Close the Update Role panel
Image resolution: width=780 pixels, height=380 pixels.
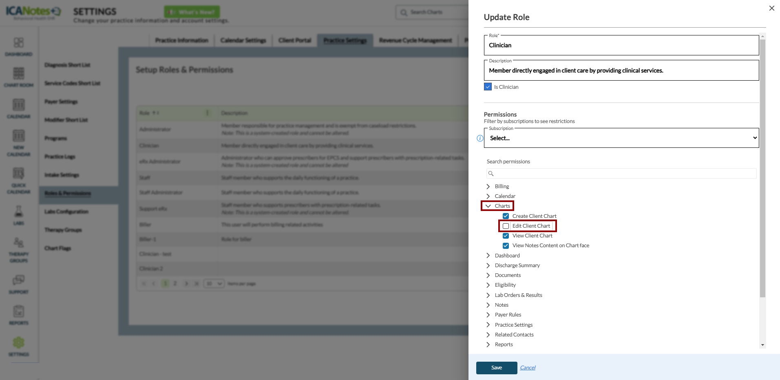tap(771, 8)
